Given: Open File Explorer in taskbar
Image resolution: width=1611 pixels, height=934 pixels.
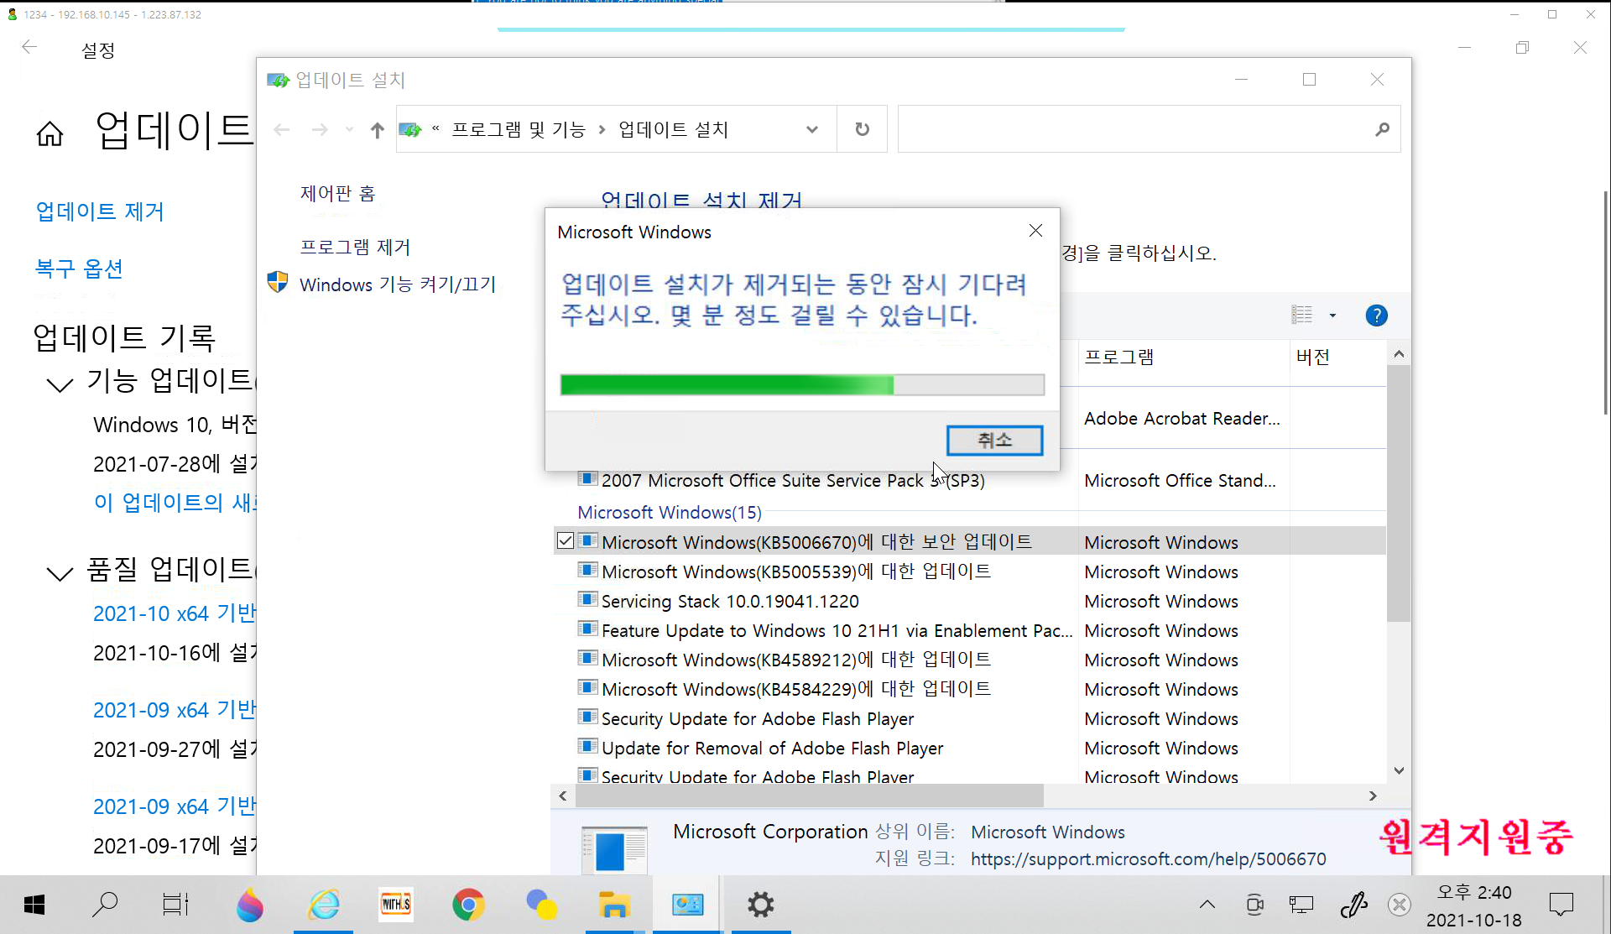Looking at the screenshot, I should pos(614,905).
